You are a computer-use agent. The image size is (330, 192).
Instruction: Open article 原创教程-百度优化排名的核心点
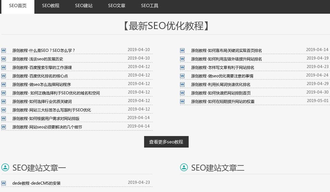click(40, 76)
